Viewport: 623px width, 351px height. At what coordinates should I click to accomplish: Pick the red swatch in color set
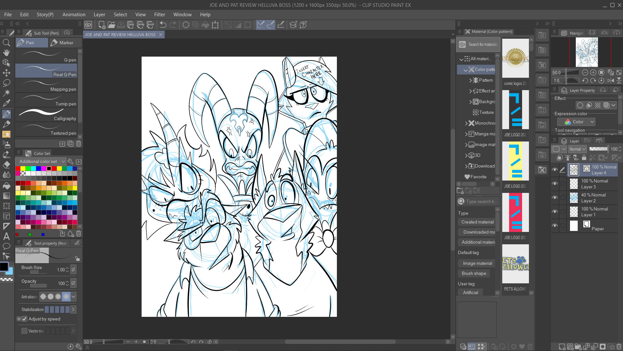click(18, 169)
